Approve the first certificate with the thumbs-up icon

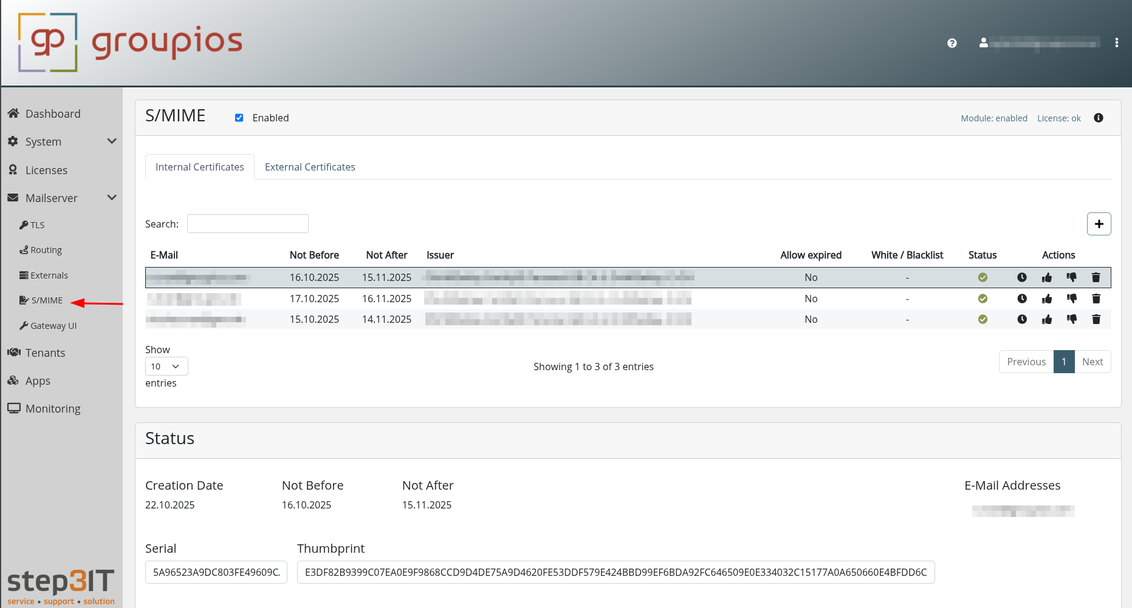point(1046,277)
